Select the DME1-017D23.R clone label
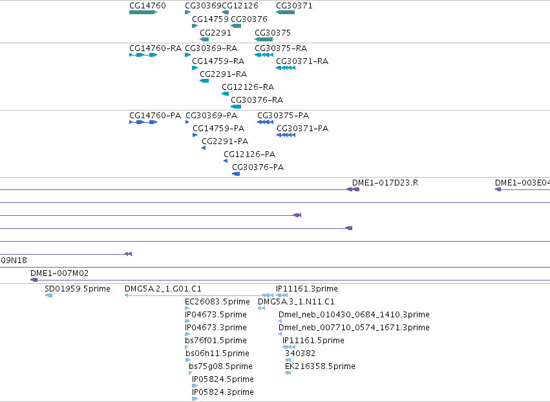The width and height of the screenshot is (550, 402). 385,183
